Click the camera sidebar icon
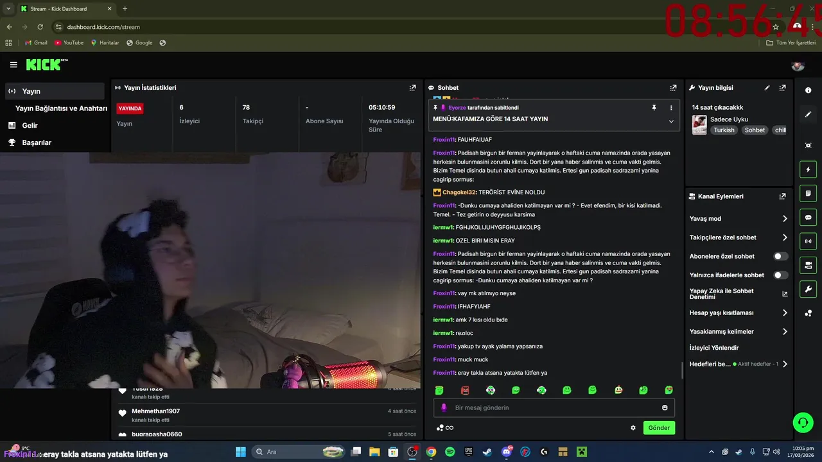This screenshot has height=462, width=822. pyautogui.click(x=808, y=265)
